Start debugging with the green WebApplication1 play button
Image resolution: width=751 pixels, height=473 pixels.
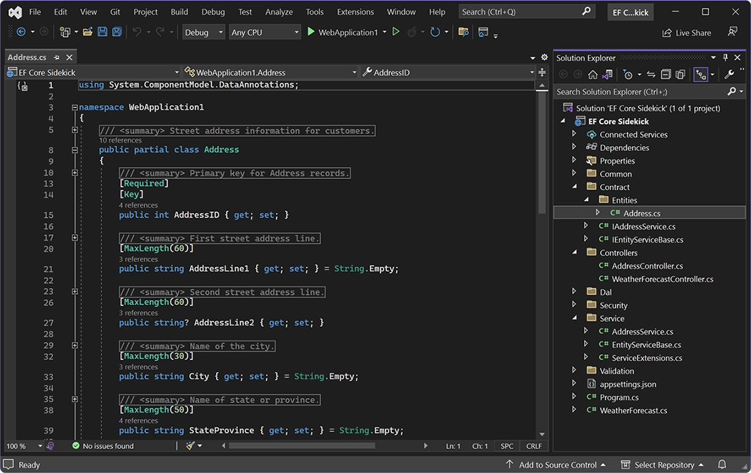pos(311,32)
